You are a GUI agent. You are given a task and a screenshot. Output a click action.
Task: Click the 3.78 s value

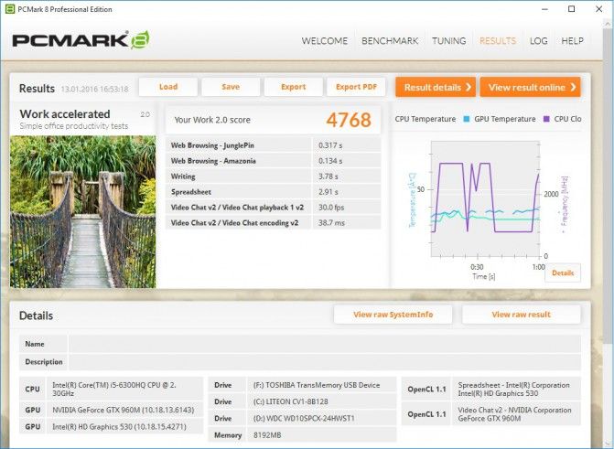[329, 176]
